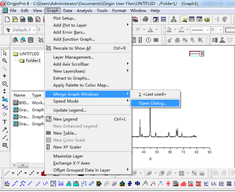Click the red box chart icon
Viewport: 235px width, 192px height.
click(x=168, y=184)
